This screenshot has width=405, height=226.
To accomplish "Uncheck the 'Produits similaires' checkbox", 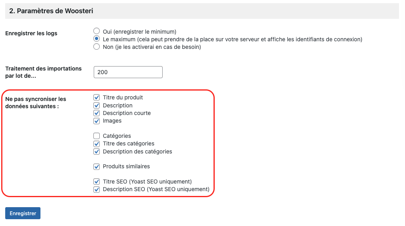I will tap(97, 166).
